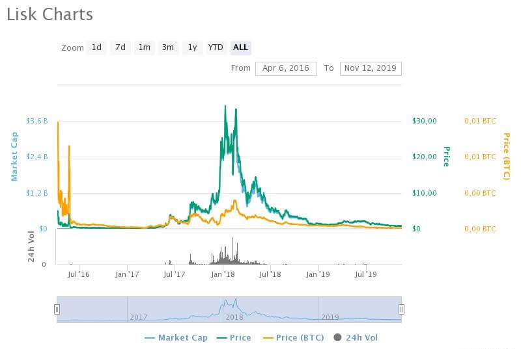Click the 2019 marker in navigator
The width and height of the screenshot is (521, 349).
tap(330, 317)
